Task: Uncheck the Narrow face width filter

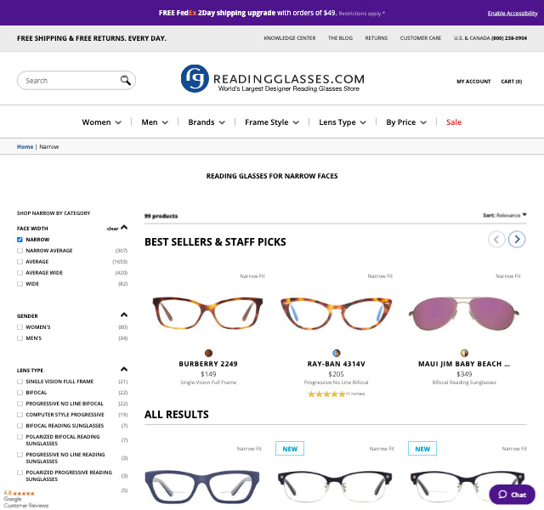Action: pyautogui.click(x=20, y=240)
